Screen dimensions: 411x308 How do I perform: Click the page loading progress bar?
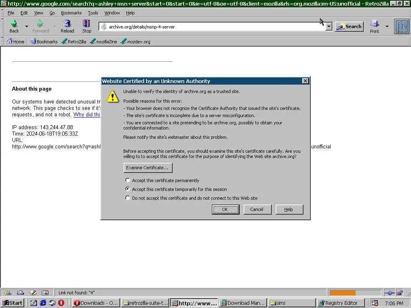pyautogui.click(x=355, y=293)
